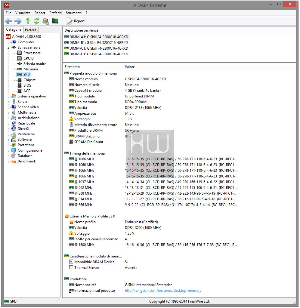The image size is (300, 308).
Task: Go forward with the right arrow icon
Action: [18, 21]
